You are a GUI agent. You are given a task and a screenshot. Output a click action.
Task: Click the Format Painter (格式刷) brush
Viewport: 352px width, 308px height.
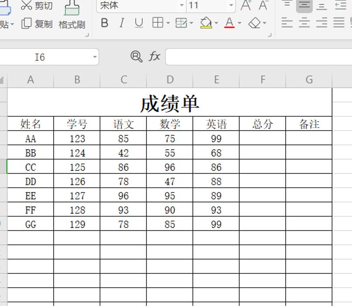[72, 15]
